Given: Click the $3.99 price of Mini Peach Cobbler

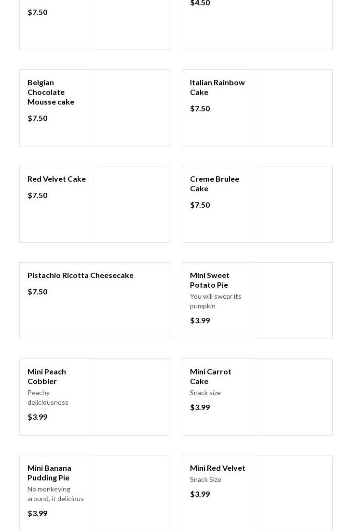Looking at the screenshot, I should 38,417.
